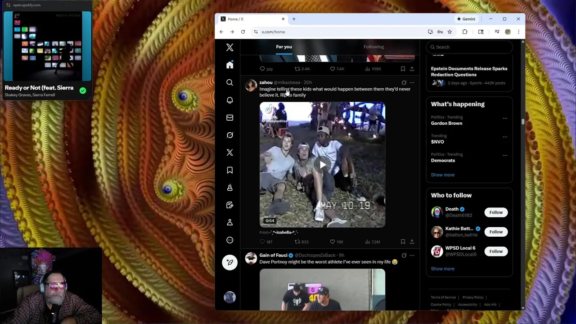The height and width of the screenshot is (324, 576).
Task: Open Epstein Documents Release news story
Action: pyautogui.click(x=469, y=72)
